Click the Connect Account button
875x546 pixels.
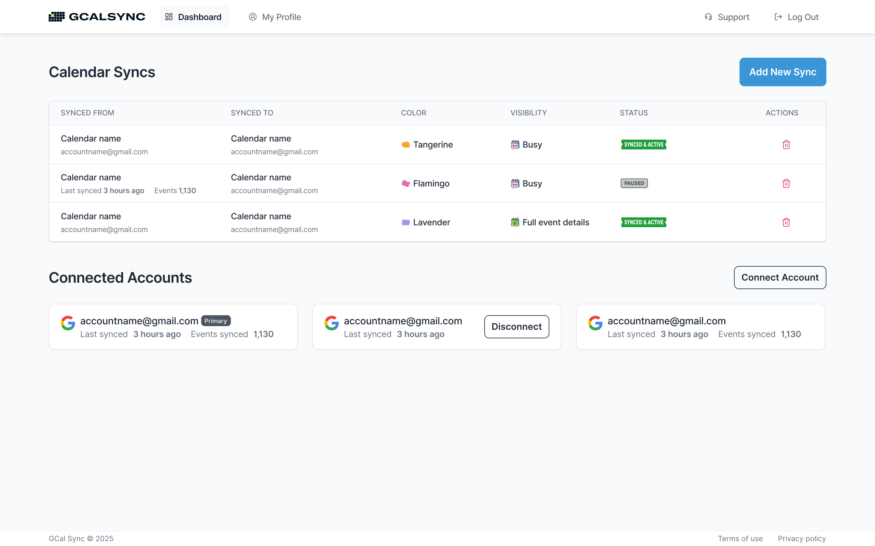click(x=780, y=277)
